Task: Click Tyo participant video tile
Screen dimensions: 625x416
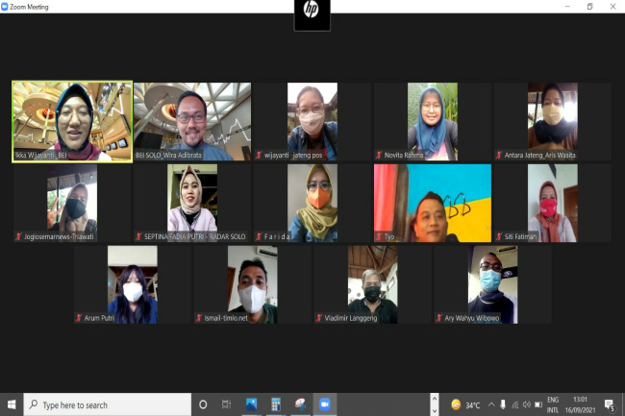Action: click(x=433, y=203)
